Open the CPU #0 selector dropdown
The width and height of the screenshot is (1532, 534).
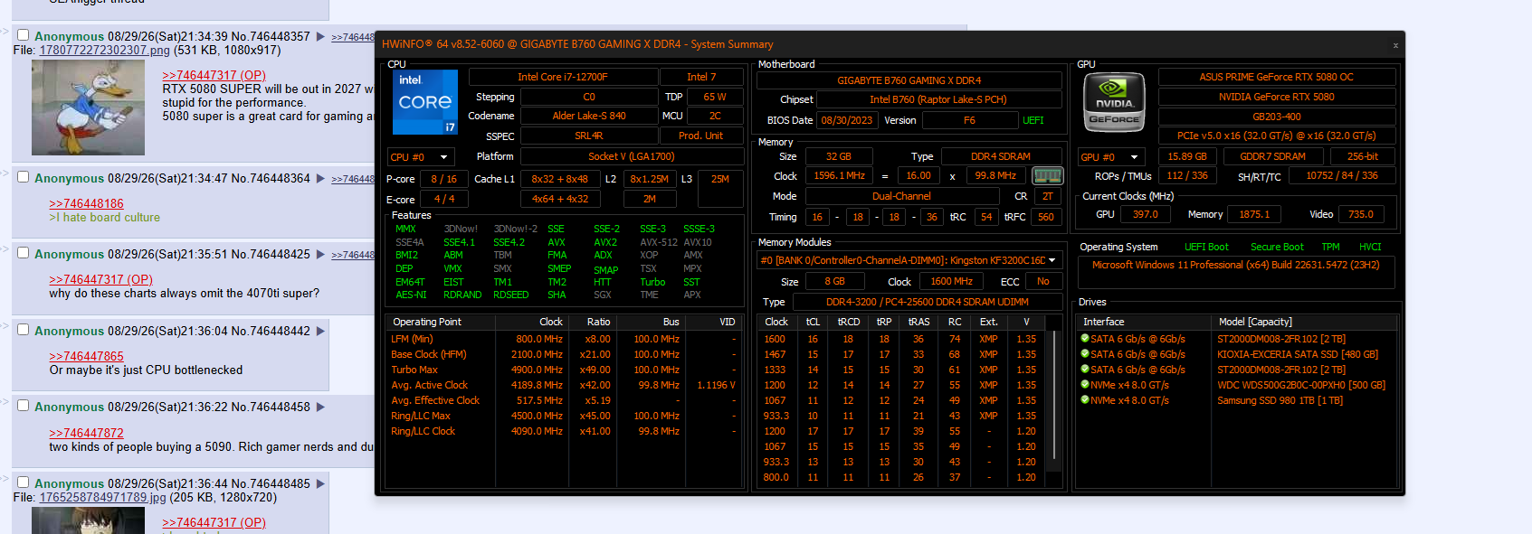coord(421,157)
